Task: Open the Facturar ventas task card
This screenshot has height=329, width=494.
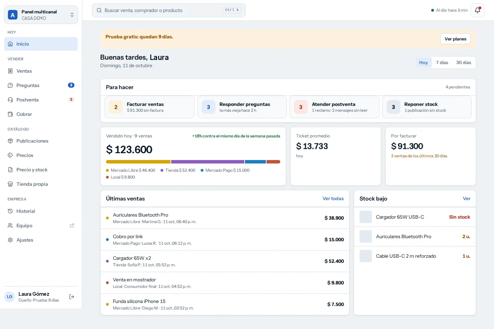Action: [x=150, y=107]
